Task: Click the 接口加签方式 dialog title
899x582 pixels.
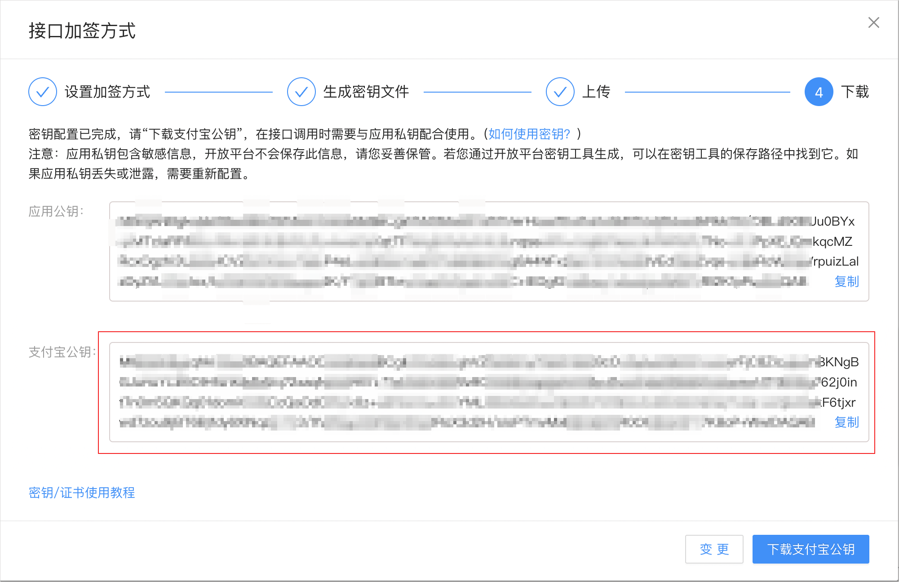Action: click(82, 31)
